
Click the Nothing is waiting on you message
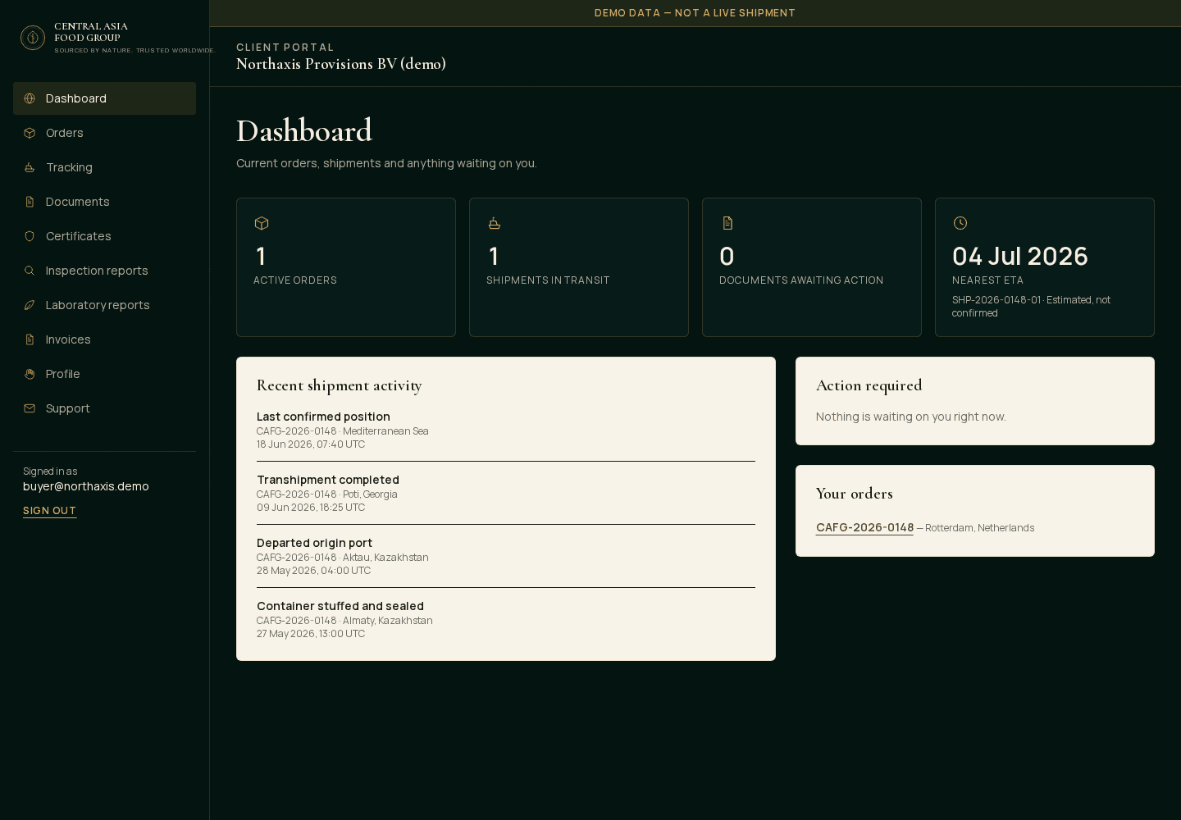pos(911,417)
